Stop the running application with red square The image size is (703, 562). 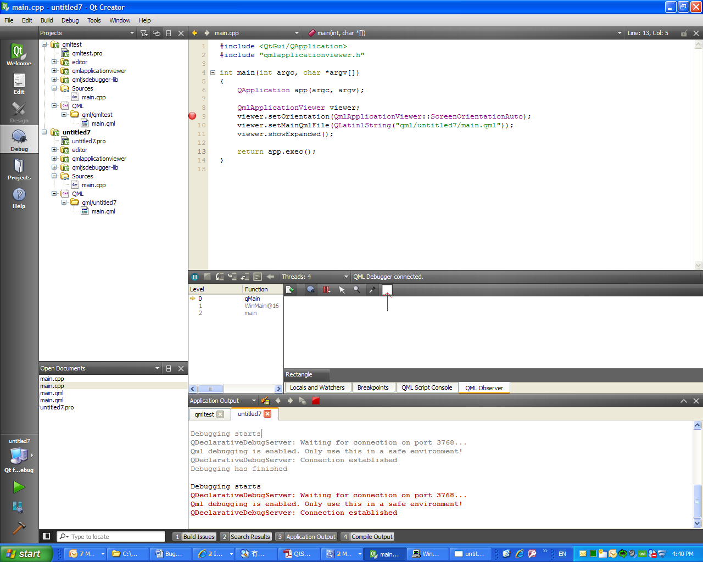tap(316, 401)
